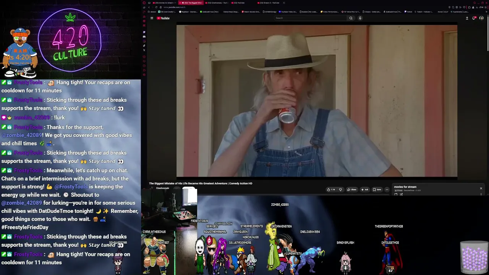This screenshot has width=489, height=275.
Task: Open the Watch Movies Online bookmark
Action: click(x=251, y=12)
